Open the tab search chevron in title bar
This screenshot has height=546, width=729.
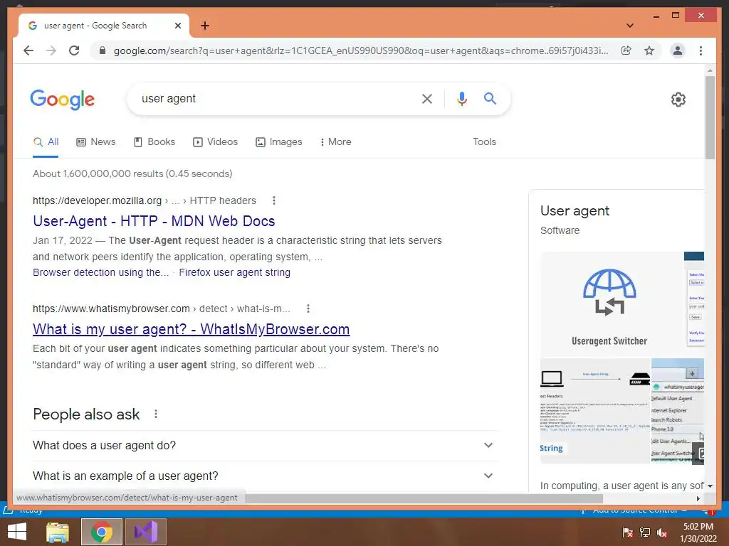[630, 26]
